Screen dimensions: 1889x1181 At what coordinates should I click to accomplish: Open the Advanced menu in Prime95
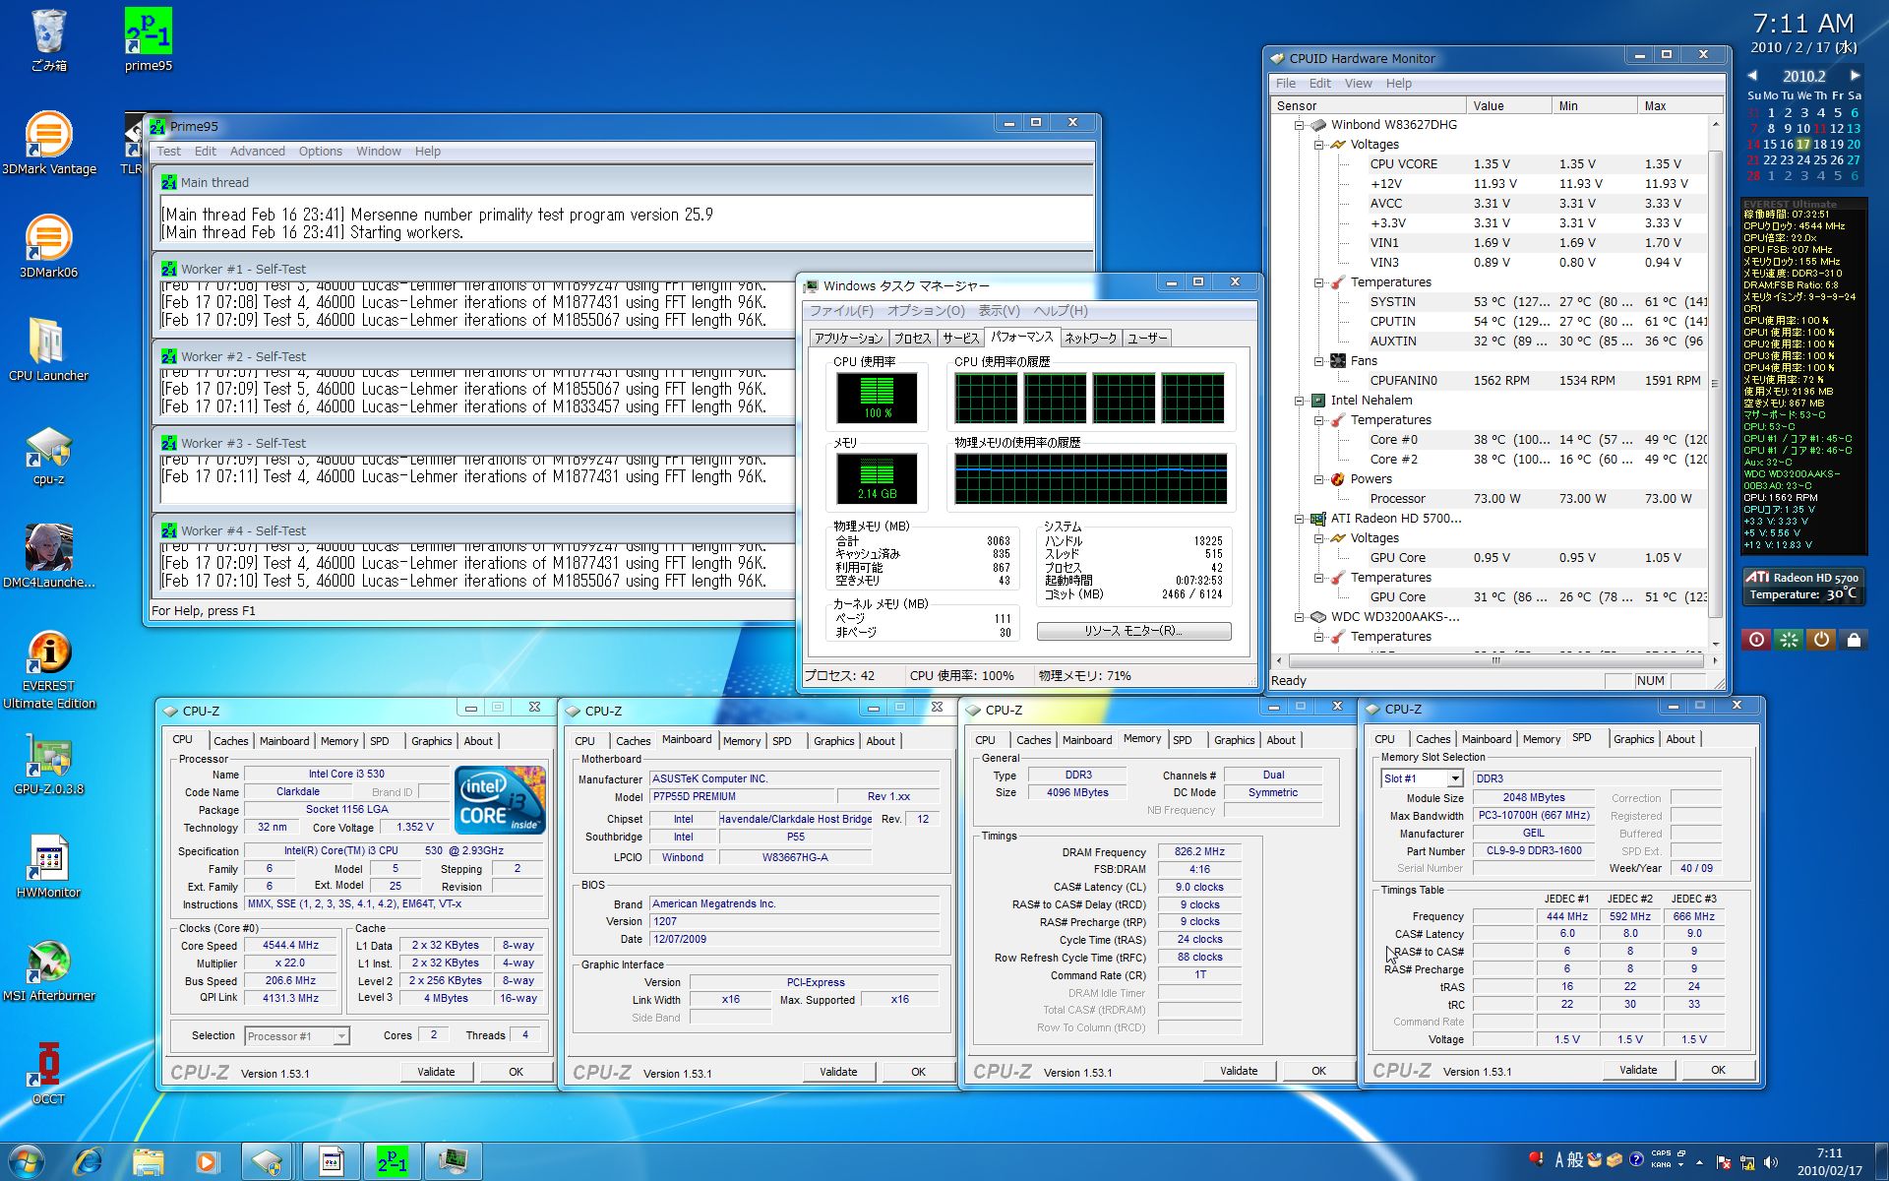(x=257, y=152)
